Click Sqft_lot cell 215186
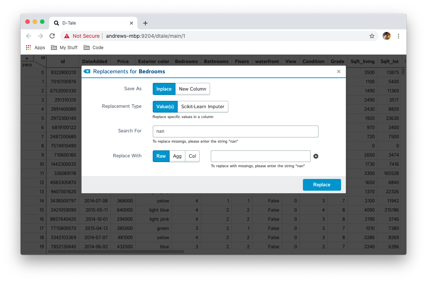Screen dimensions: 427x282 click(x=390, y=210)
